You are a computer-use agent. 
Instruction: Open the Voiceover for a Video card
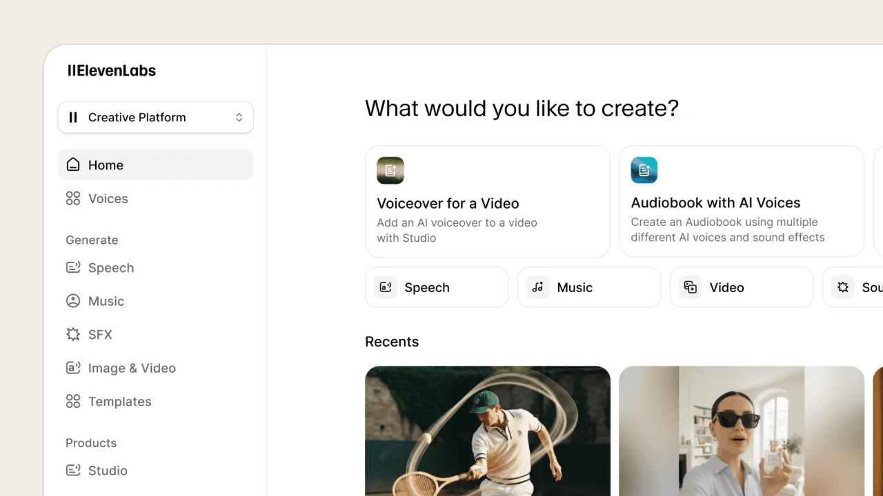[x=488, y=201]
